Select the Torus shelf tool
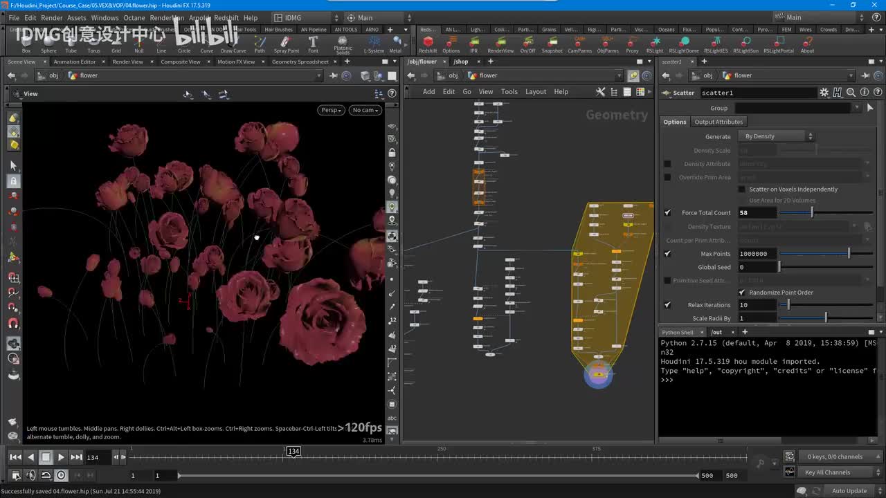 [x=93, y=44]
